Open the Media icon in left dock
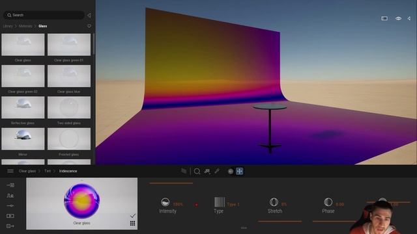Screen dimensions: 417x234 tap(10, 216)
